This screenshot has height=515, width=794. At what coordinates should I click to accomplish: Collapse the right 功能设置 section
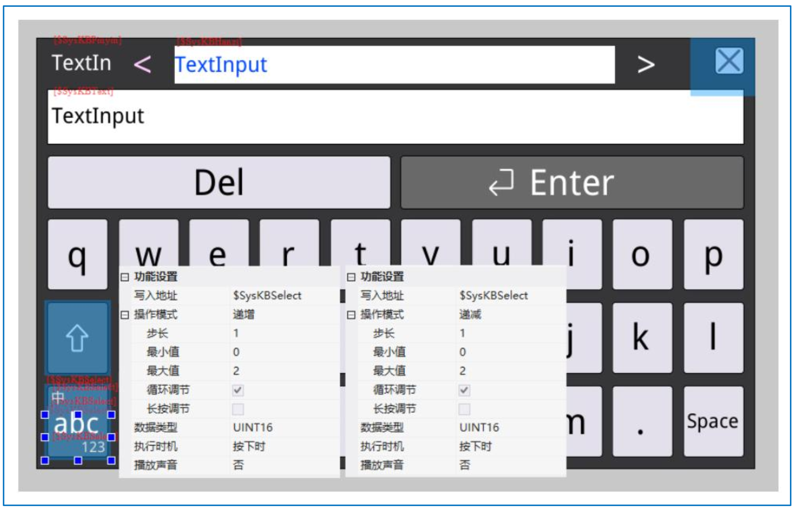coord(351,277)
